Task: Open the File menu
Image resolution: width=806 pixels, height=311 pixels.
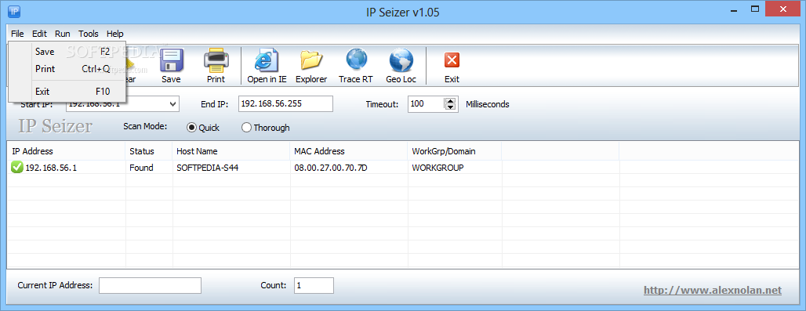Action: pos(17,34)
